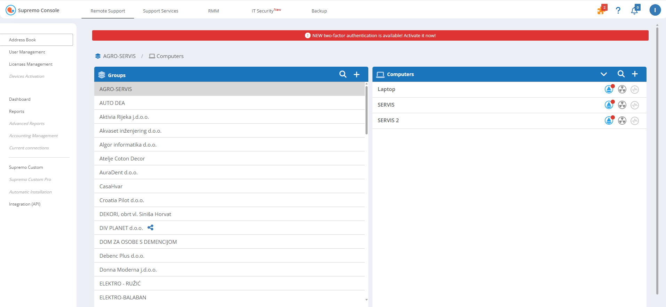Open Integration (API) in the sidebar
This screenshot has height=307, width=666.
[x=25, y=204]
